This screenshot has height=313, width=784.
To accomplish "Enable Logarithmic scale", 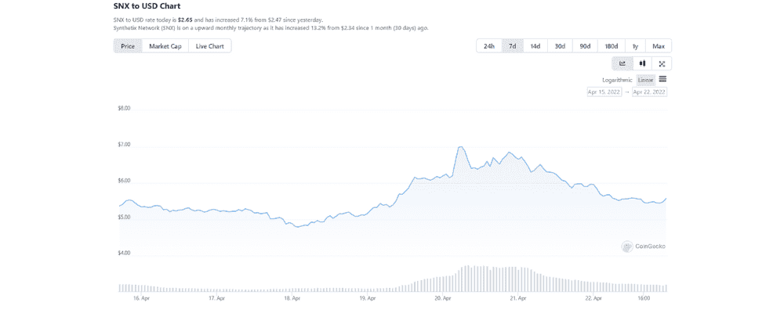I will [617, 80].
